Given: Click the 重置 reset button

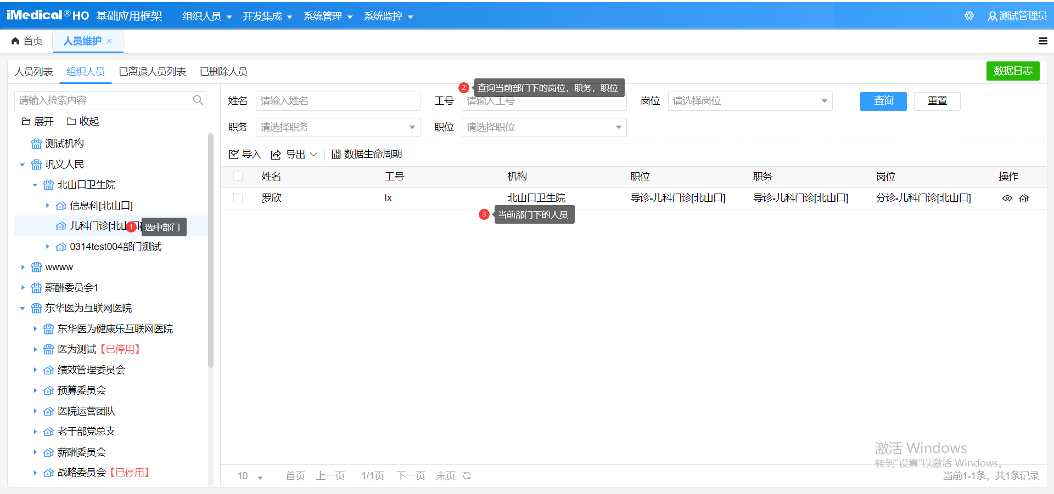Looking at the screenshot, I should (937, 101).
